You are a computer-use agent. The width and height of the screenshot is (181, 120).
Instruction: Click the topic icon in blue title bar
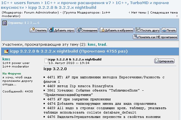[x=6, y=52]
